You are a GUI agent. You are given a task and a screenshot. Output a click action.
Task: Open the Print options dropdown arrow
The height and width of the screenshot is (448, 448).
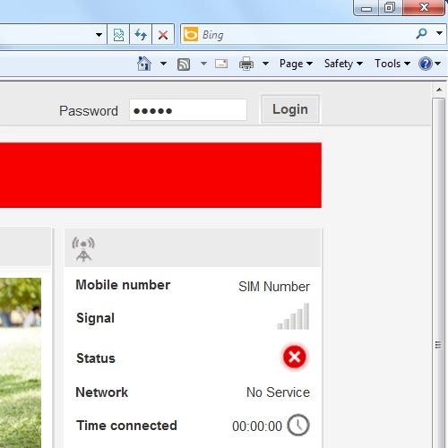265,64
